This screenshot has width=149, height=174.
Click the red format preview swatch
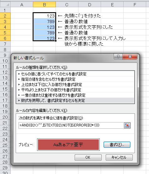[x=68, y=145]
